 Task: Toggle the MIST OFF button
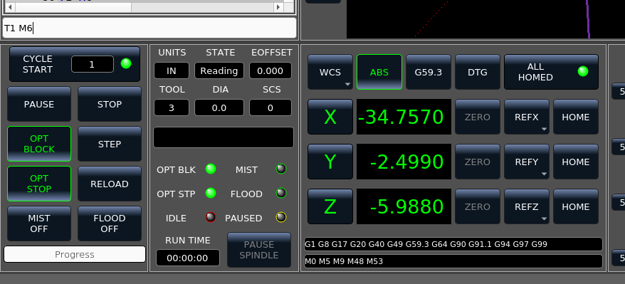click(x=39, y=223)
